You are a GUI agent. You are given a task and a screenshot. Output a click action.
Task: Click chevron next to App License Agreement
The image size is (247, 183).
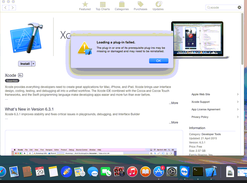tap(238, 109)
